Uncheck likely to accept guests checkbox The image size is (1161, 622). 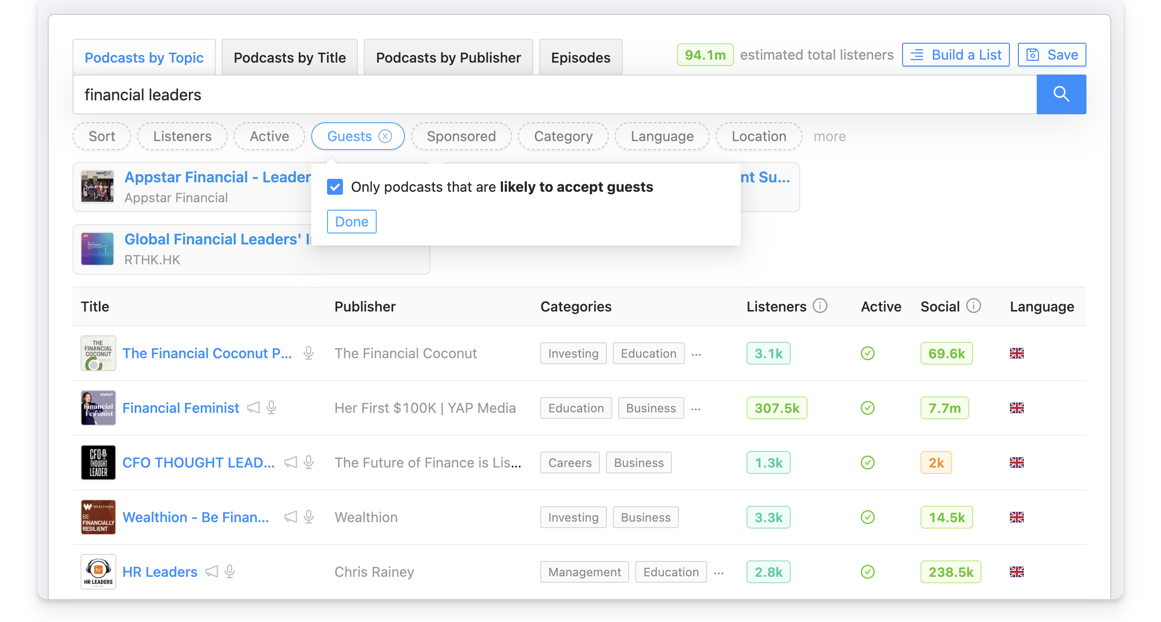tap(335, 187)
